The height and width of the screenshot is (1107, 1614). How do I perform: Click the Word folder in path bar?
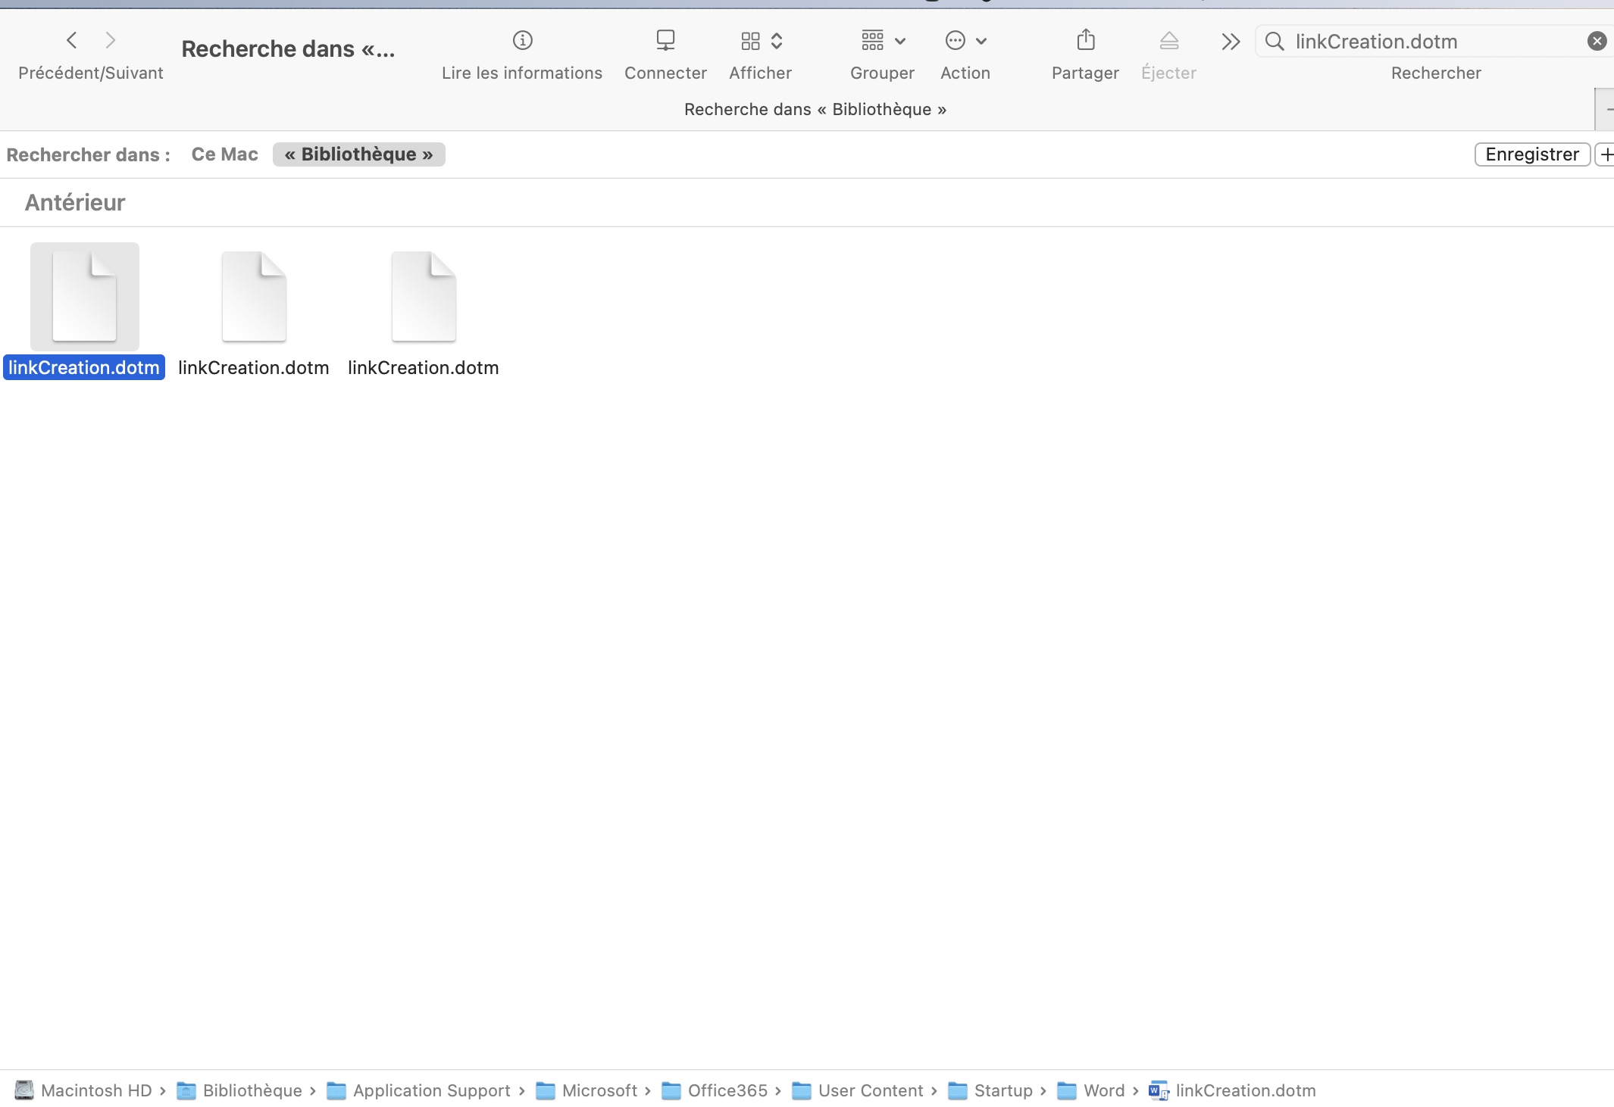[x=1103, y=1090]
